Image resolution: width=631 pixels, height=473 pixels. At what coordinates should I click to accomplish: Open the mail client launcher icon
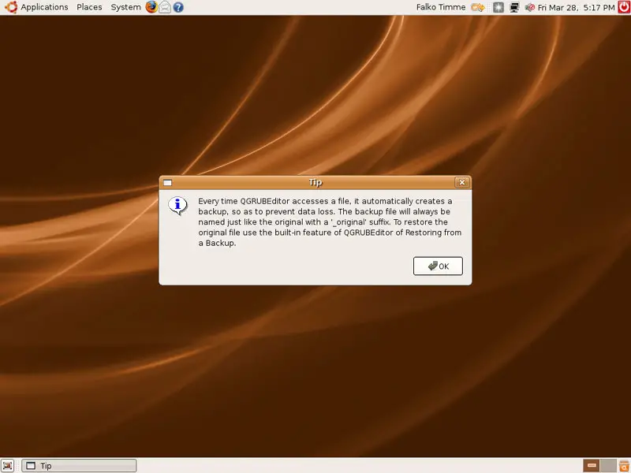165,7
